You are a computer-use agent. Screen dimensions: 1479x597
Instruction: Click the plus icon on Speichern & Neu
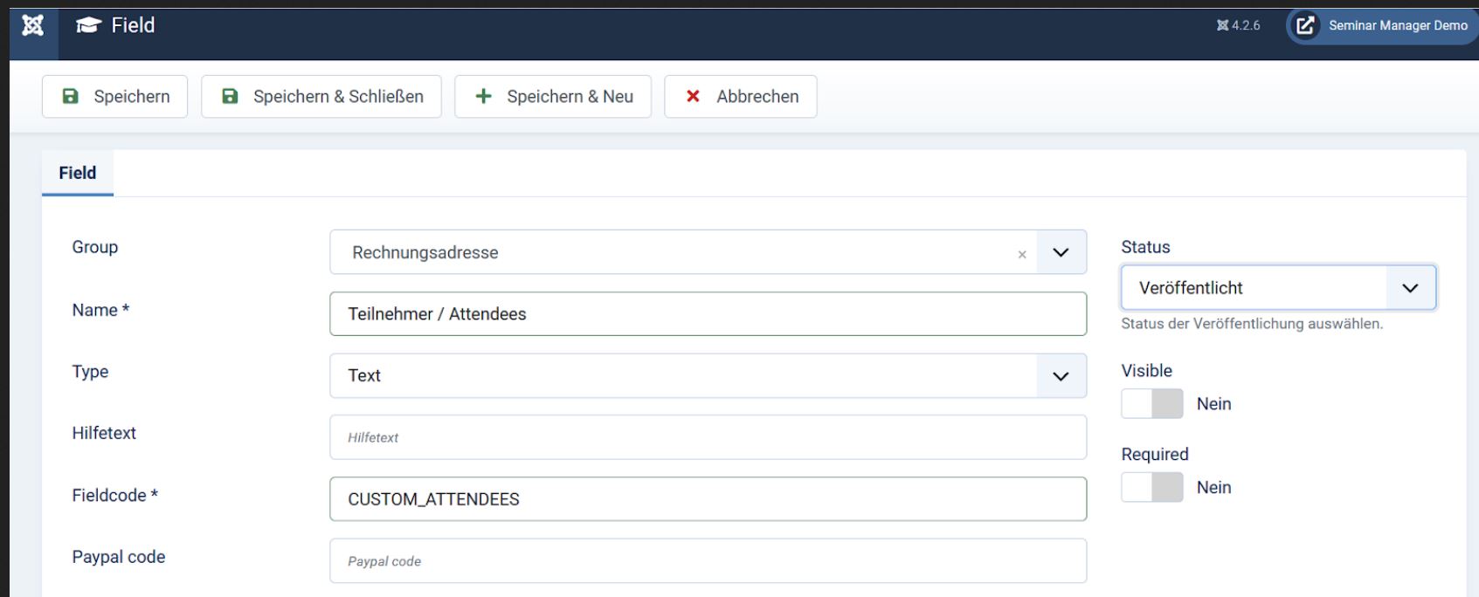tap(483, 96)
